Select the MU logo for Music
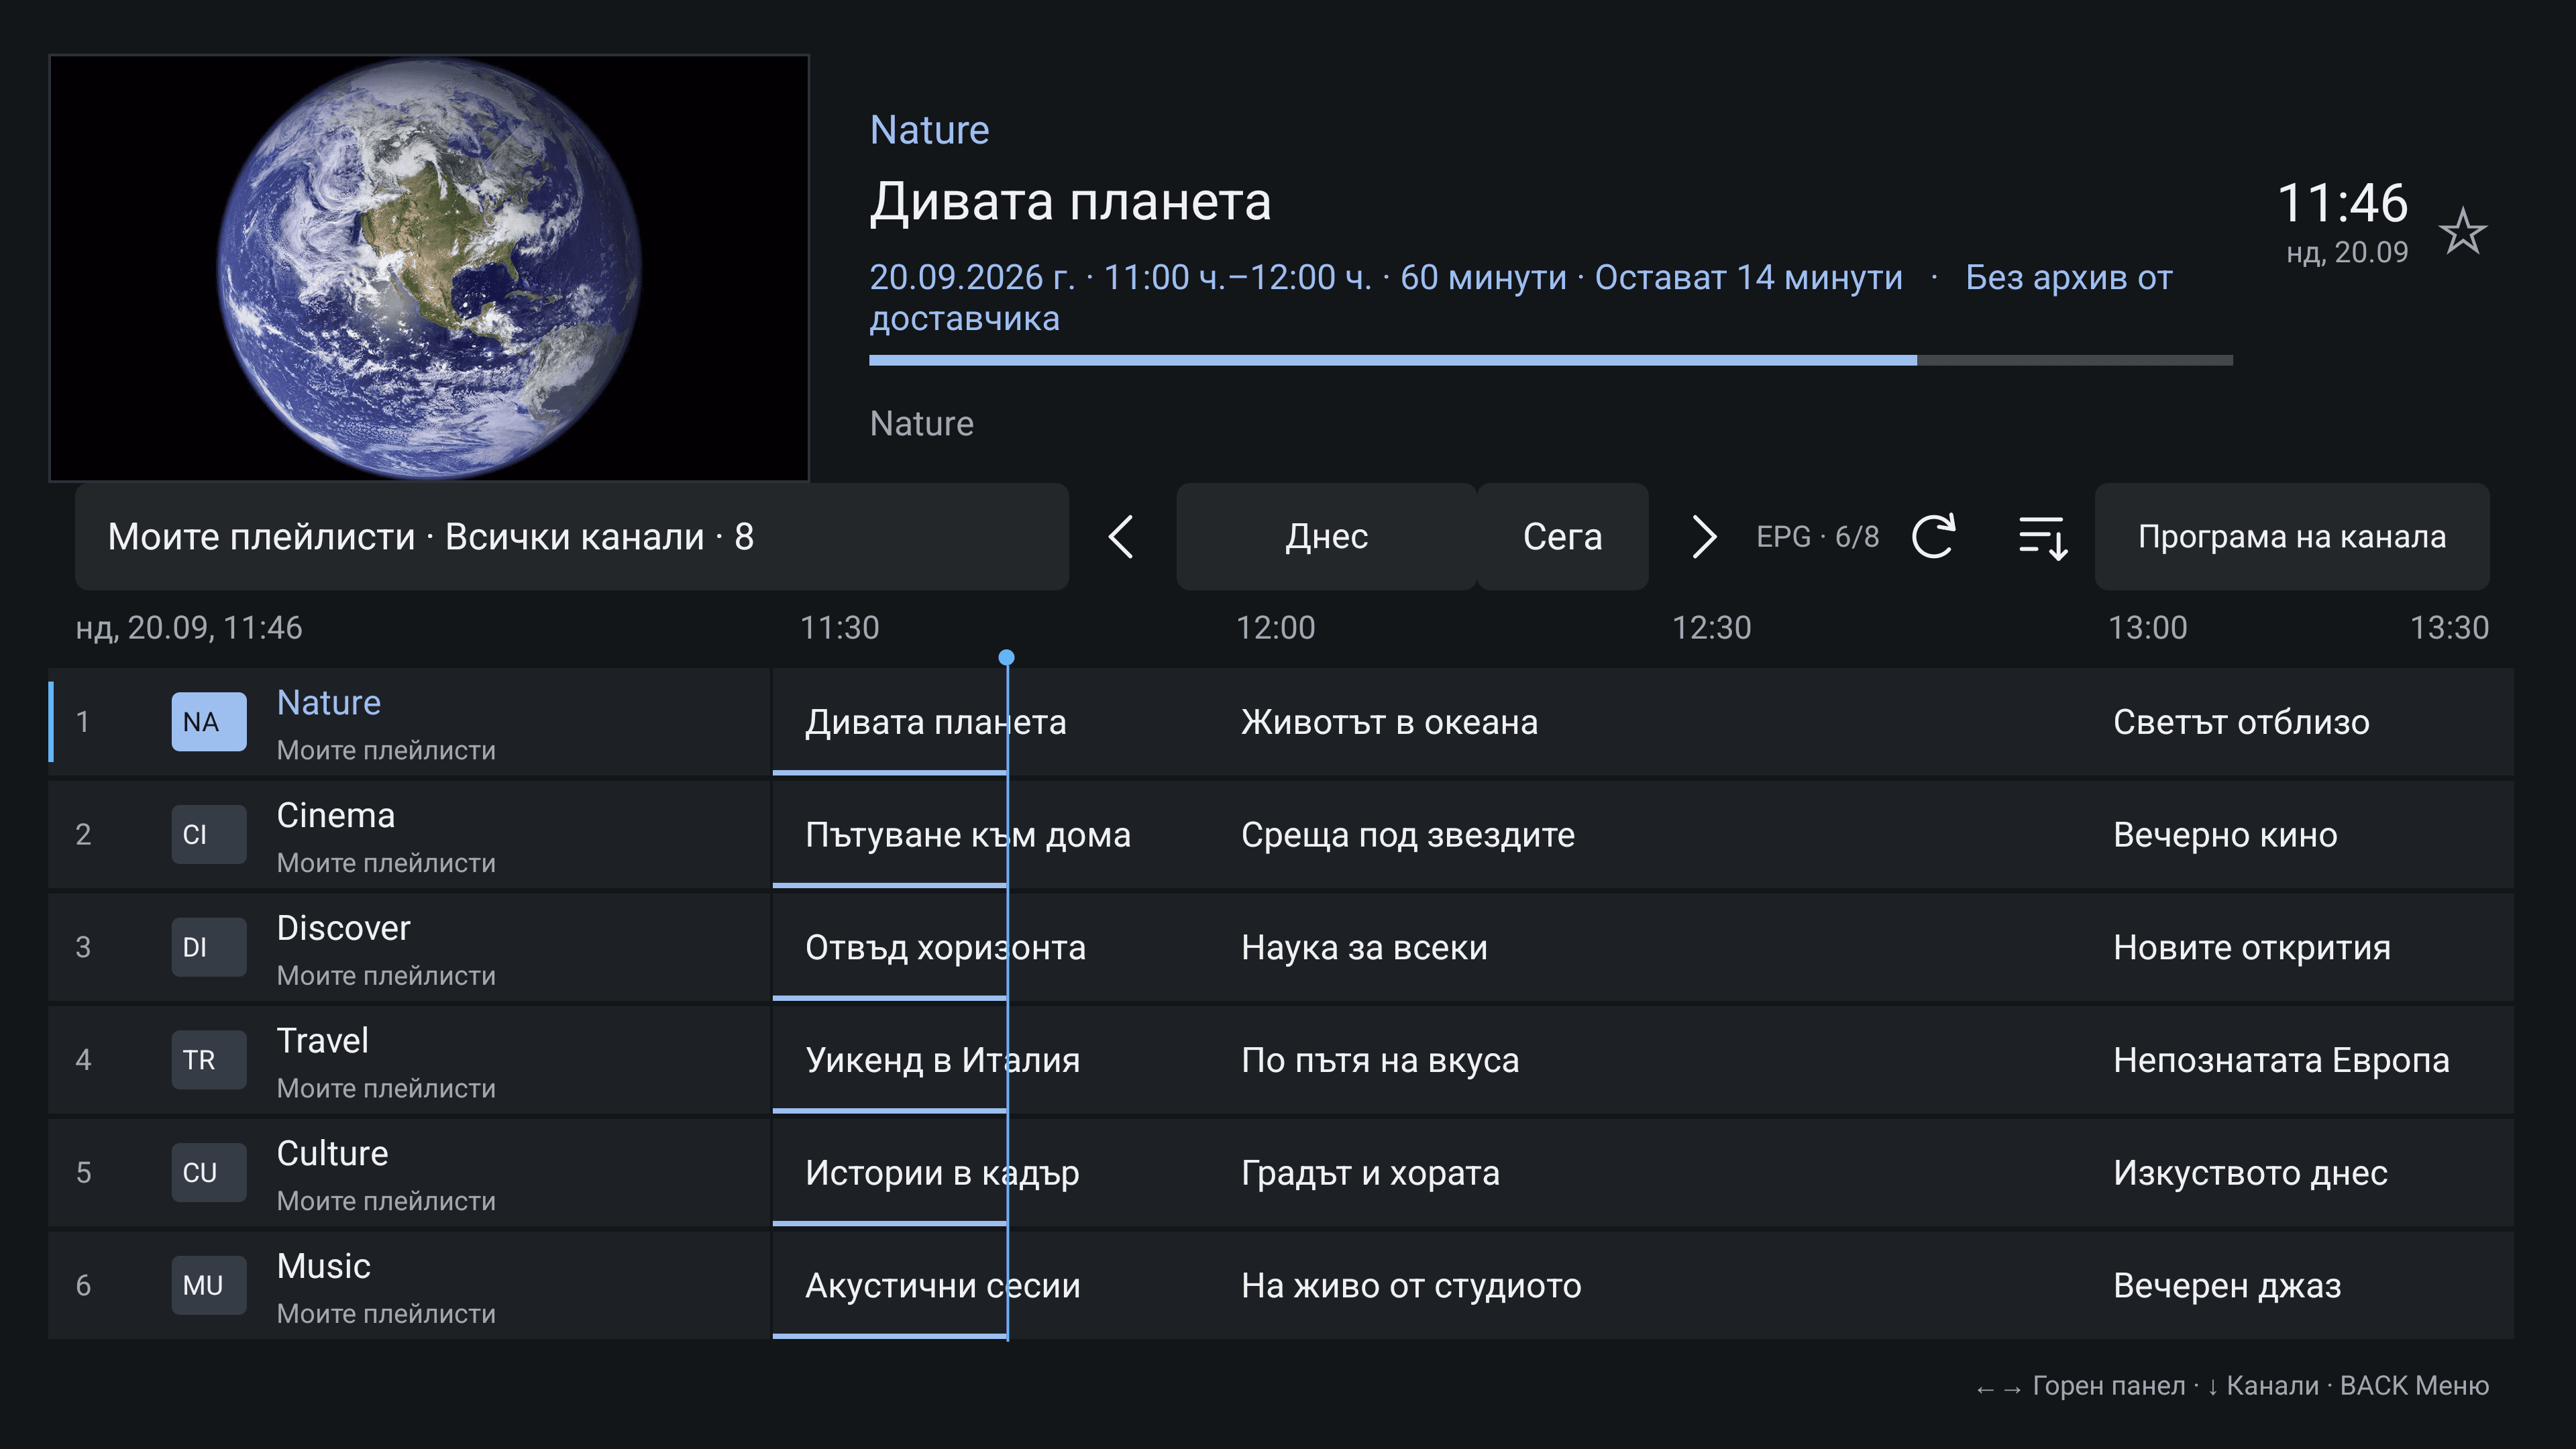 click(209, 1285)
